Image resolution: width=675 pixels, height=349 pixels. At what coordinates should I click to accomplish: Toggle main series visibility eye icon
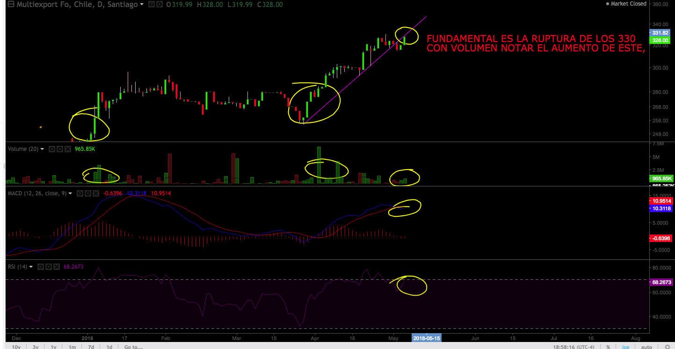pyautogui.click(x=151, y=4)
